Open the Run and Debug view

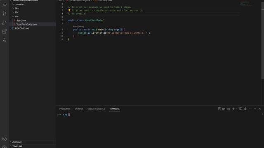(5, 22)
